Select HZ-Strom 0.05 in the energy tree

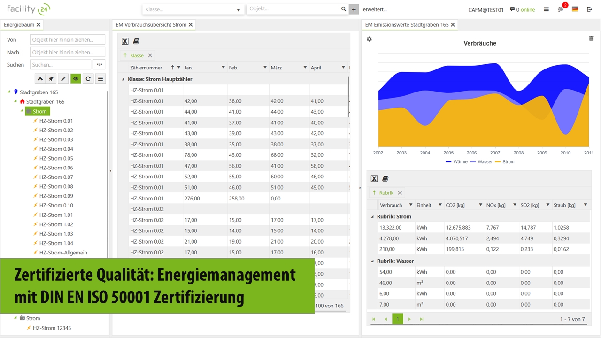pyautogui.click(x=56, y=158)
